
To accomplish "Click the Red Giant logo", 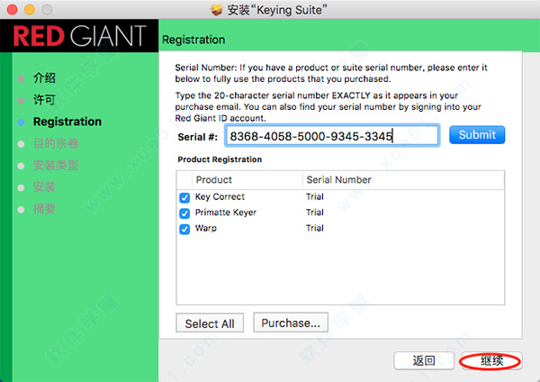I will [79, 36].
